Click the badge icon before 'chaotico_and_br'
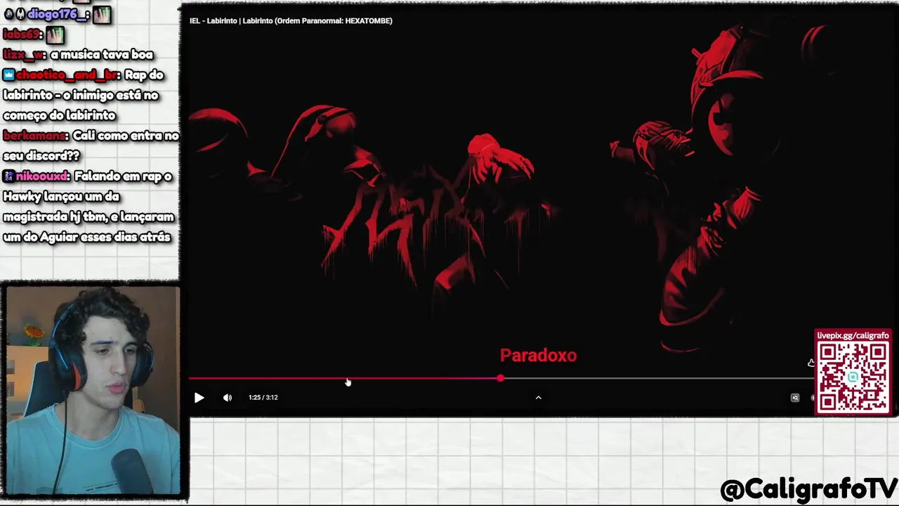Screen dimensions: 899x506 tap(8, 75)
